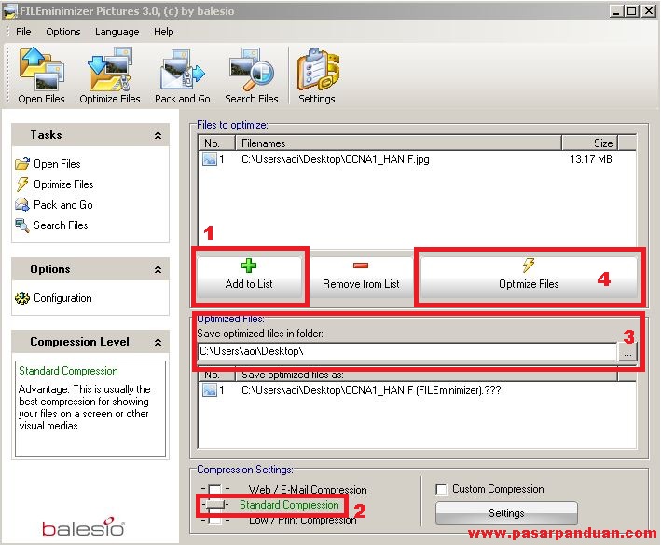661x545 pixels.
Task: Collapse the Tasks panel
Action: [158, 135]
